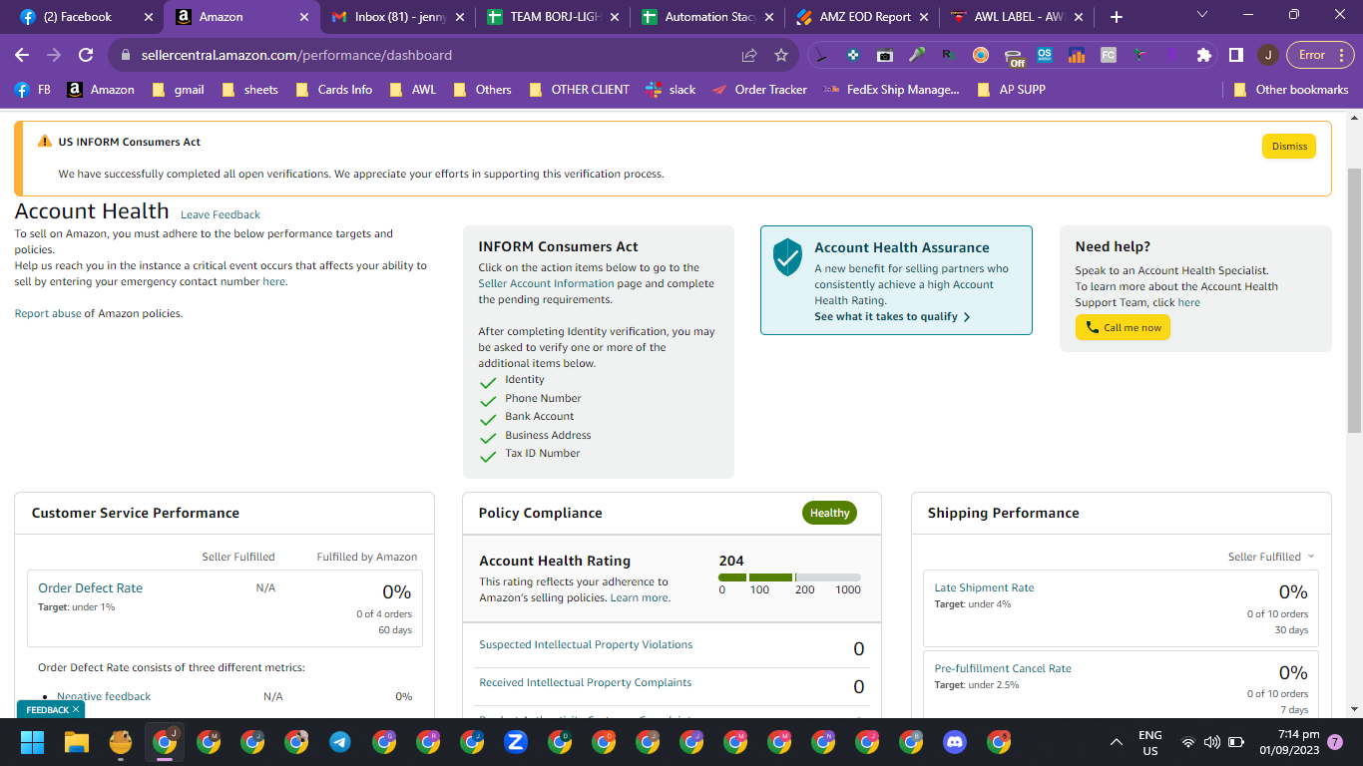This screenshot has width=1363, height=766.
Task: Open the green microphone extension
Action: click(x=916, y=55)
